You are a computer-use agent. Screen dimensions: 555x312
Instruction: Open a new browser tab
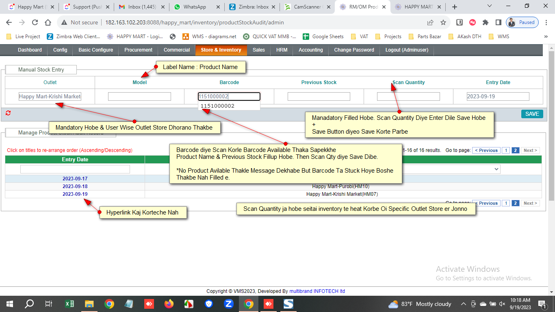[x=455, y=7]
